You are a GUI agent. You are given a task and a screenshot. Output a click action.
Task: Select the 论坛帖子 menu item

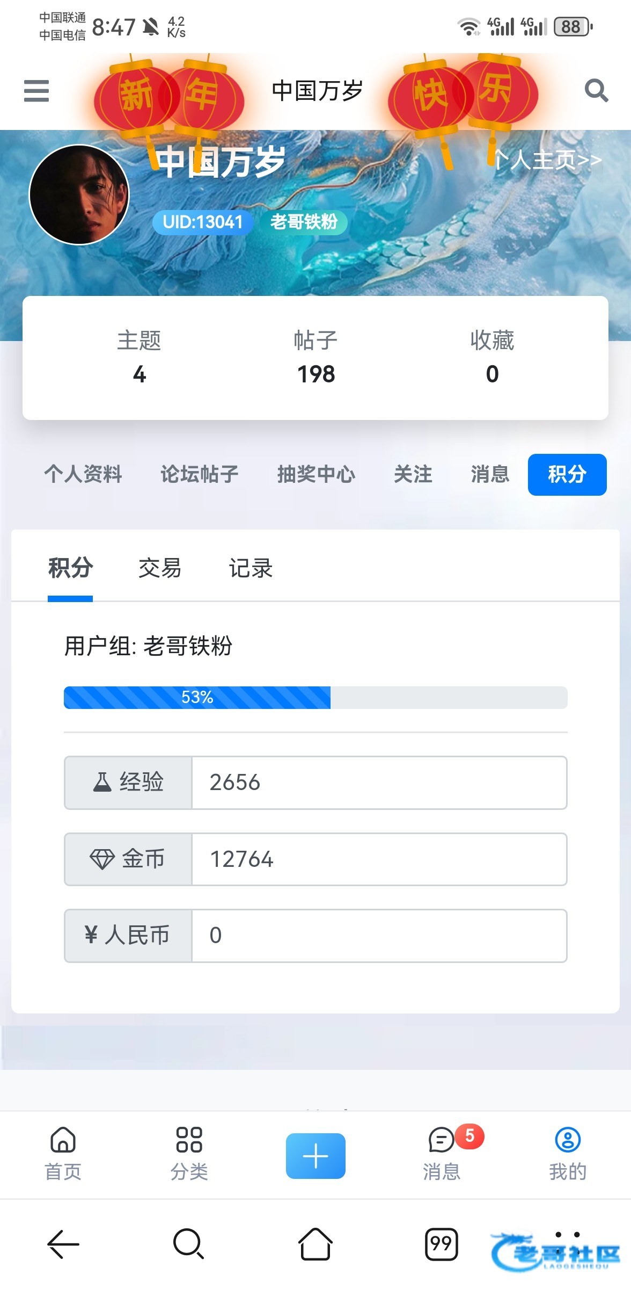[200, 474]
